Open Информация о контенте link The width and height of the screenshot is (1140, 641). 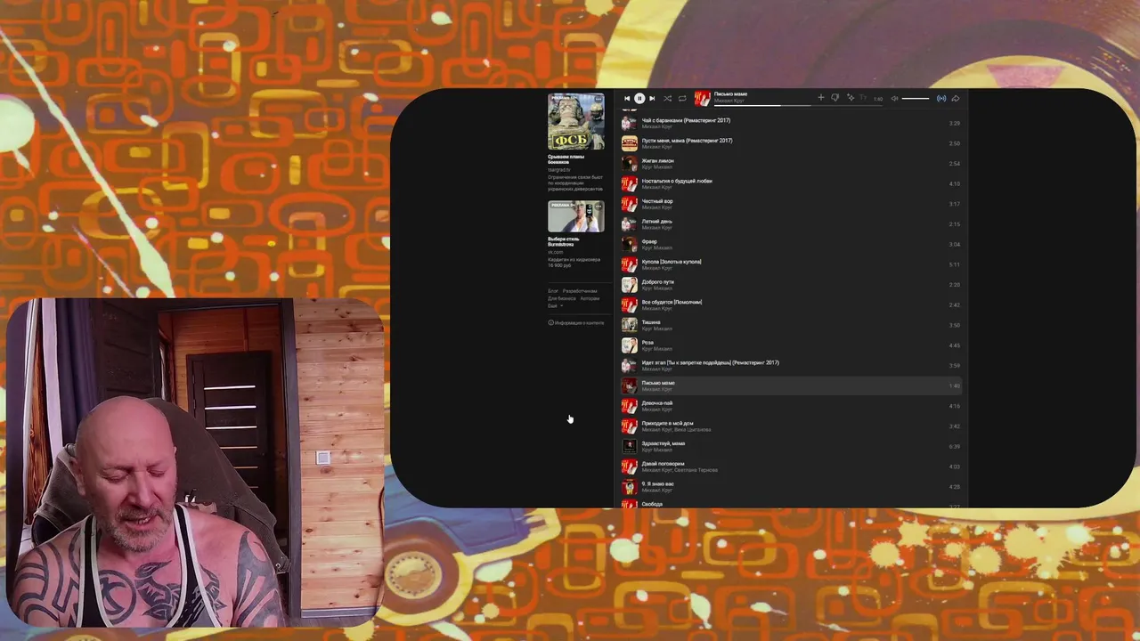pos(576,322)
